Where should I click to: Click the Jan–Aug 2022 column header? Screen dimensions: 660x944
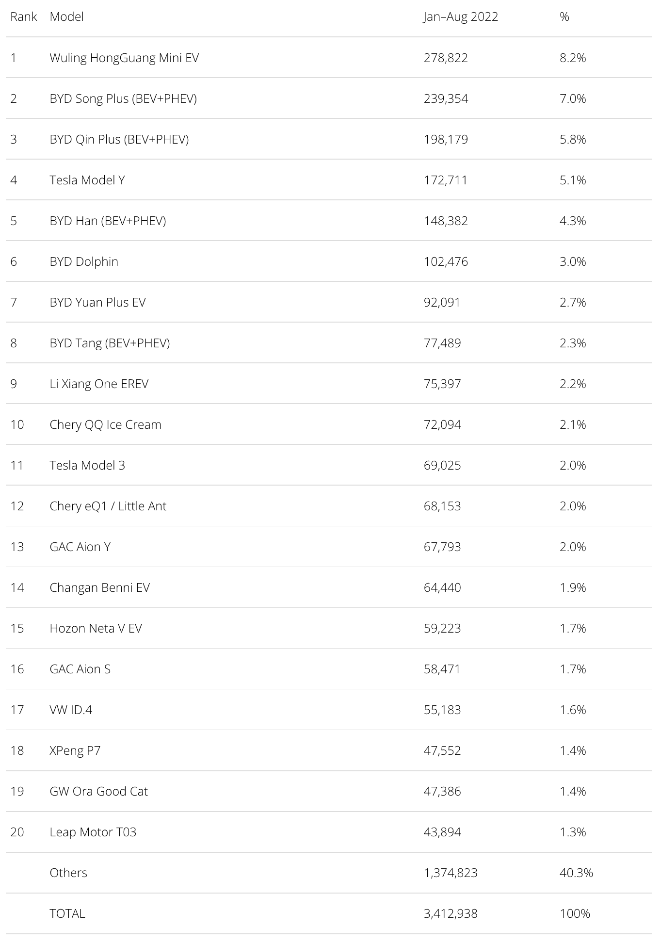tap(461, 16)
